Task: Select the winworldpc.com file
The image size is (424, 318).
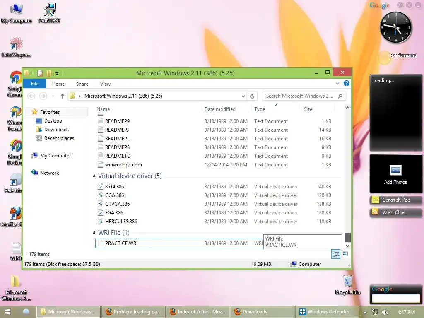Action: tap(219, 165)
